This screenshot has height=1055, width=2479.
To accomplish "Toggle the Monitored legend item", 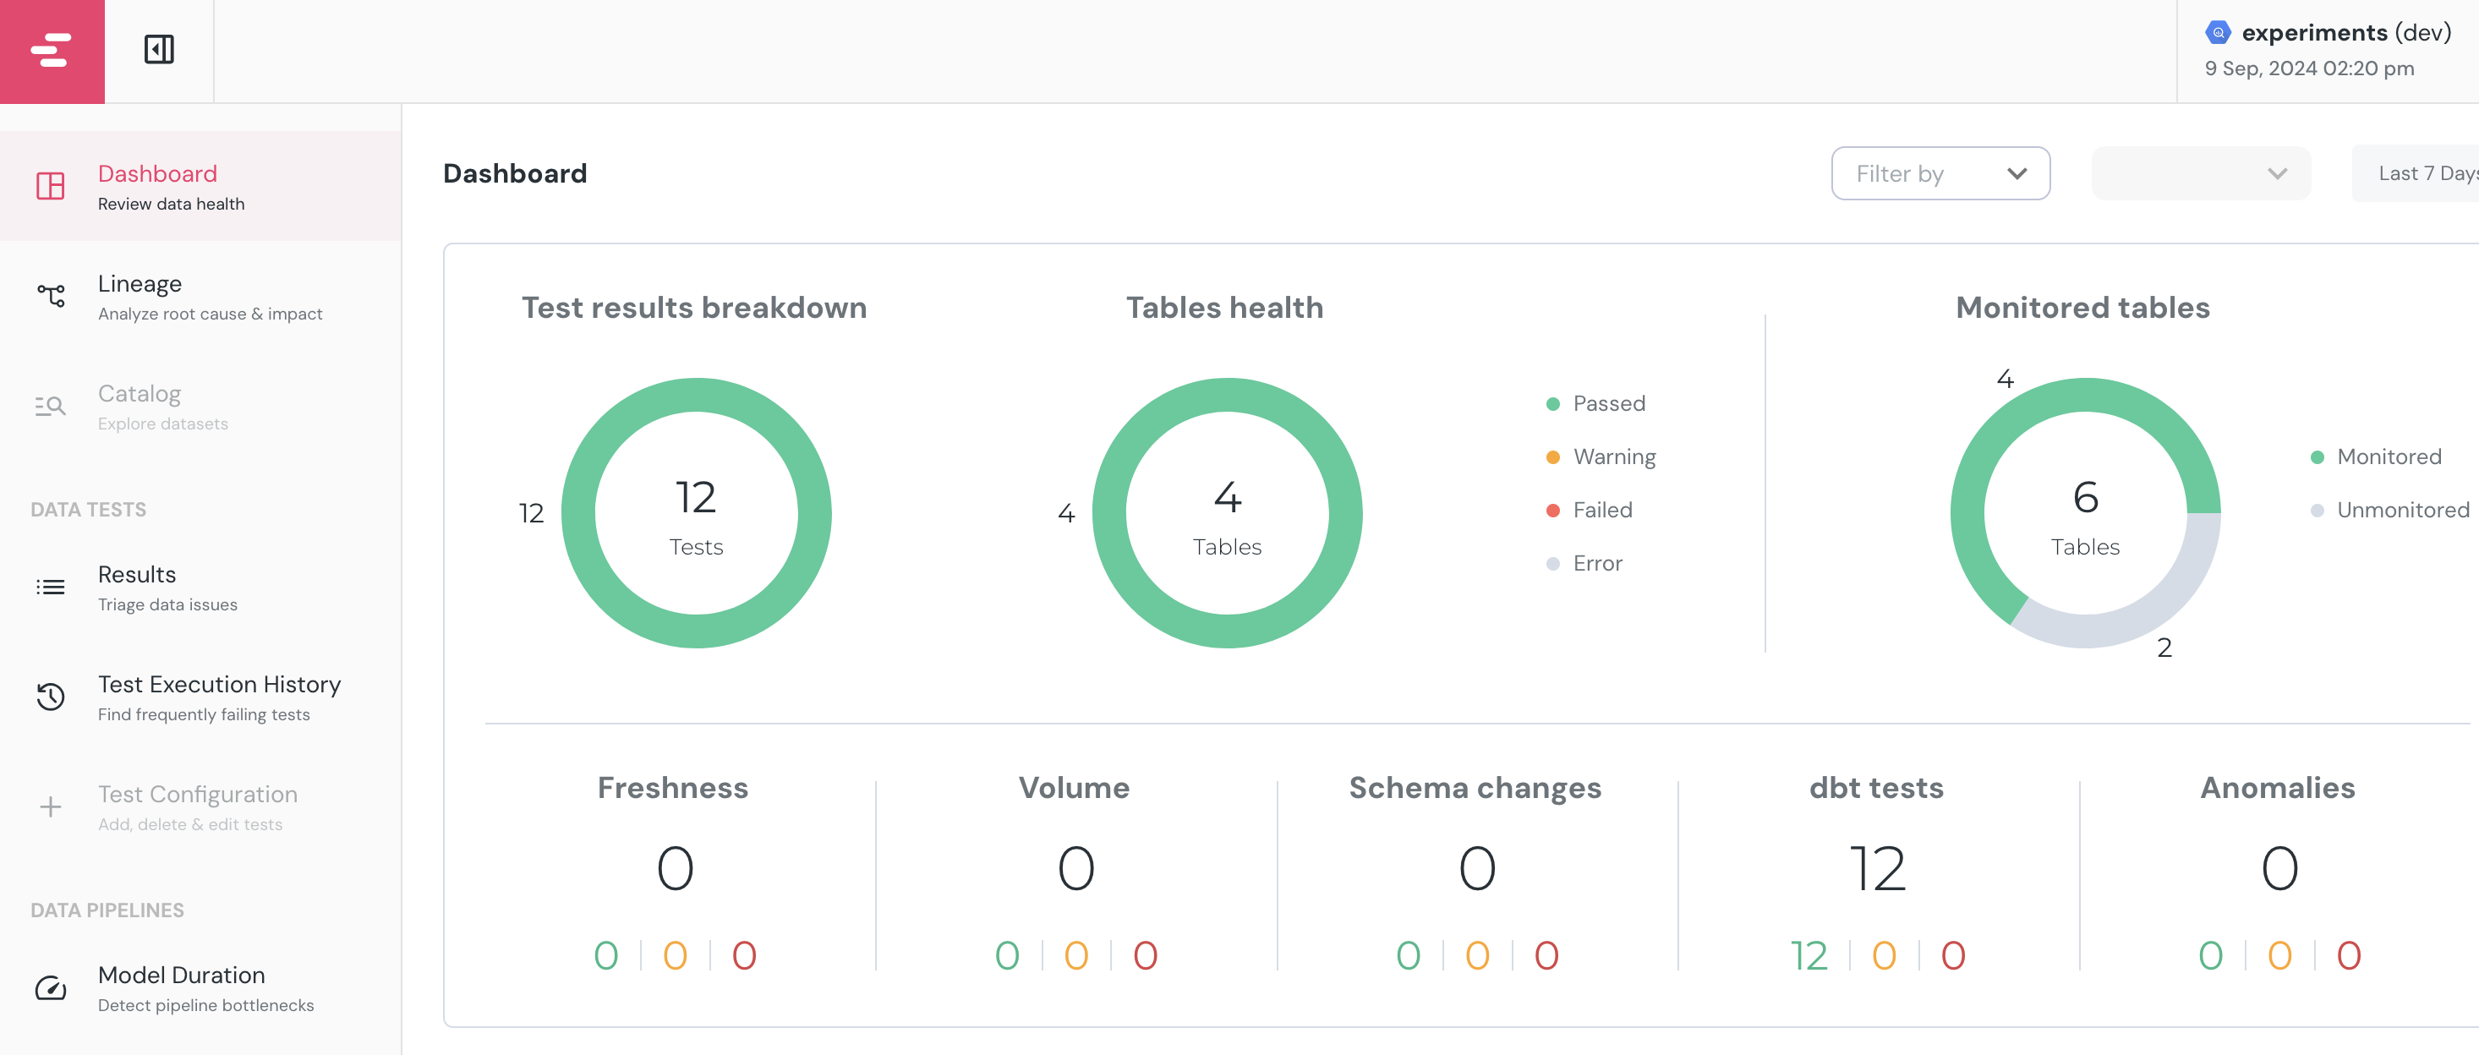I will 2376,456.
